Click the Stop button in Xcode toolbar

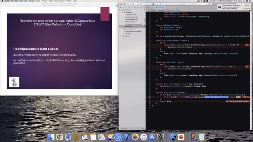coord(138,4)
